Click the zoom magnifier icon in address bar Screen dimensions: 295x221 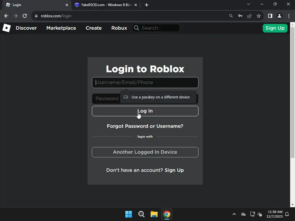coord(231,16)
